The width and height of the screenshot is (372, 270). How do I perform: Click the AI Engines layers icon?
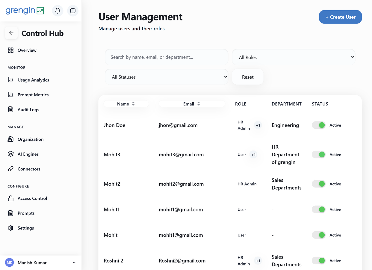pyautogui.click(x=11, y=154)
